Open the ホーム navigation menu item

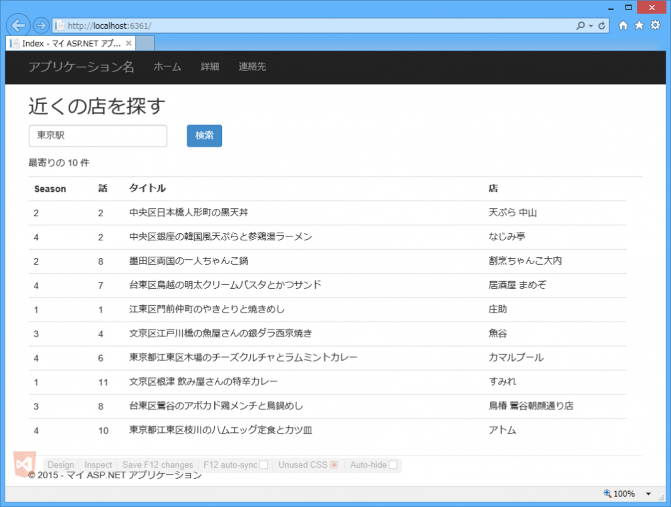click(x=167, y=67)
